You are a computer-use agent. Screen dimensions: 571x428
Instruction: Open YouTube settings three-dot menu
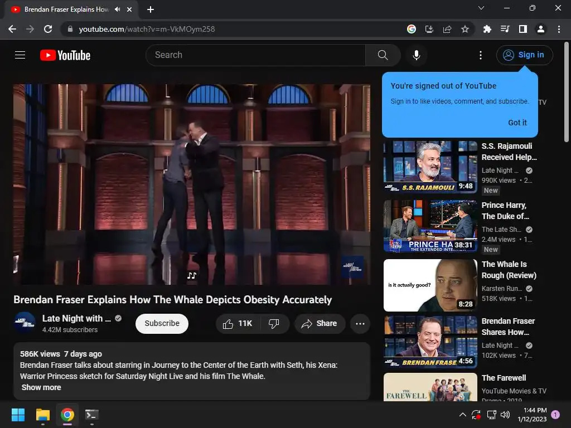tap(480, 55)
